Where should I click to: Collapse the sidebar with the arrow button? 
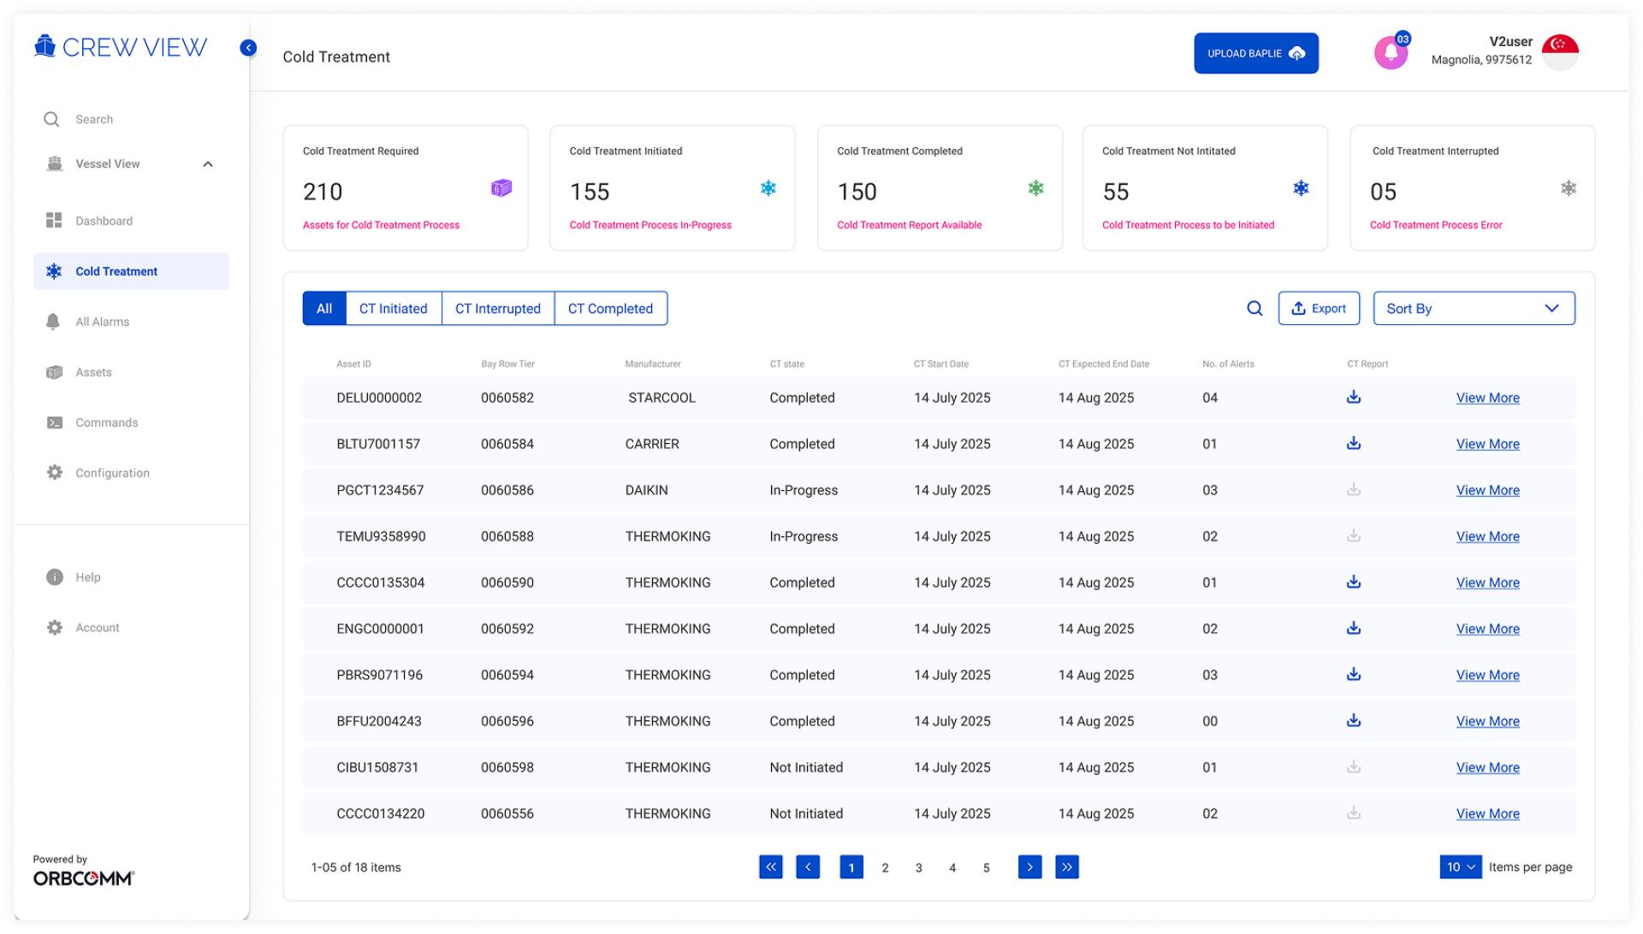pos(248,48)
